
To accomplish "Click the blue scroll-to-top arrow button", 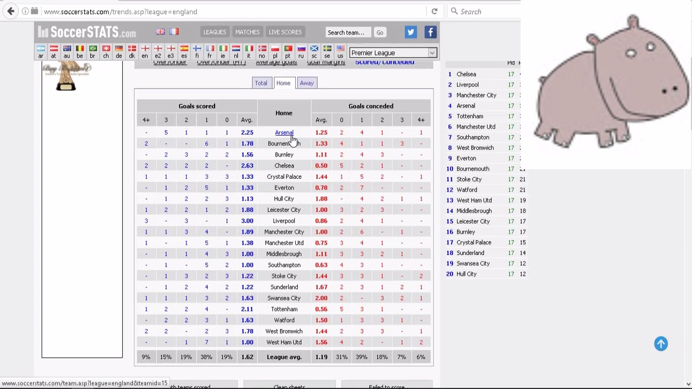I will [x=661, y=344].
